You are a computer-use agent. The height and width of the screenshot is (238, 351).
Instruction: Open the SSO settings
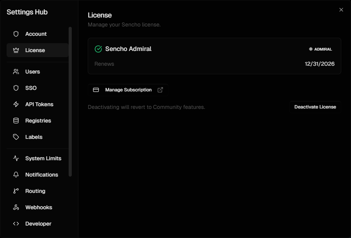click(x=37, y=88)
